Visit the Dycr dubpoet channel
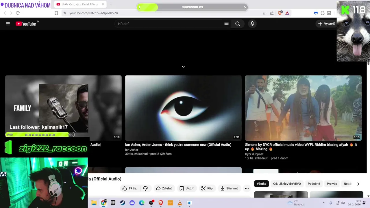Viewport: 370px width, 208px height. tap(254, 154)
